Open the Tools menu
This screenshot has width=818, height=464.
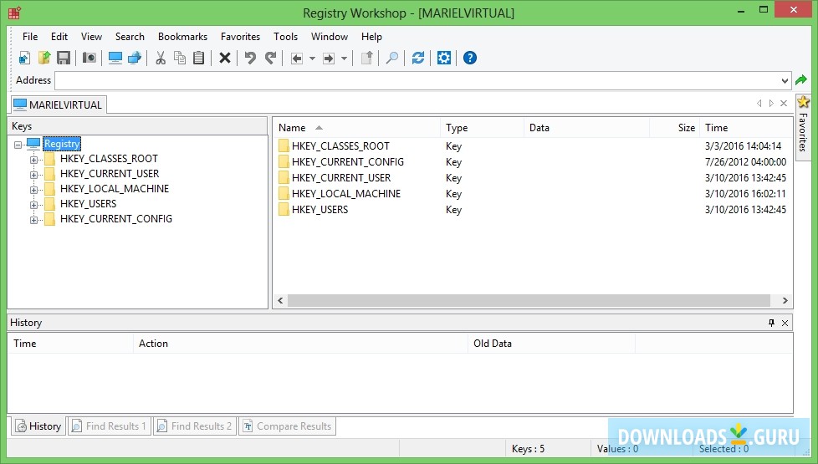[x=285, y=37]
